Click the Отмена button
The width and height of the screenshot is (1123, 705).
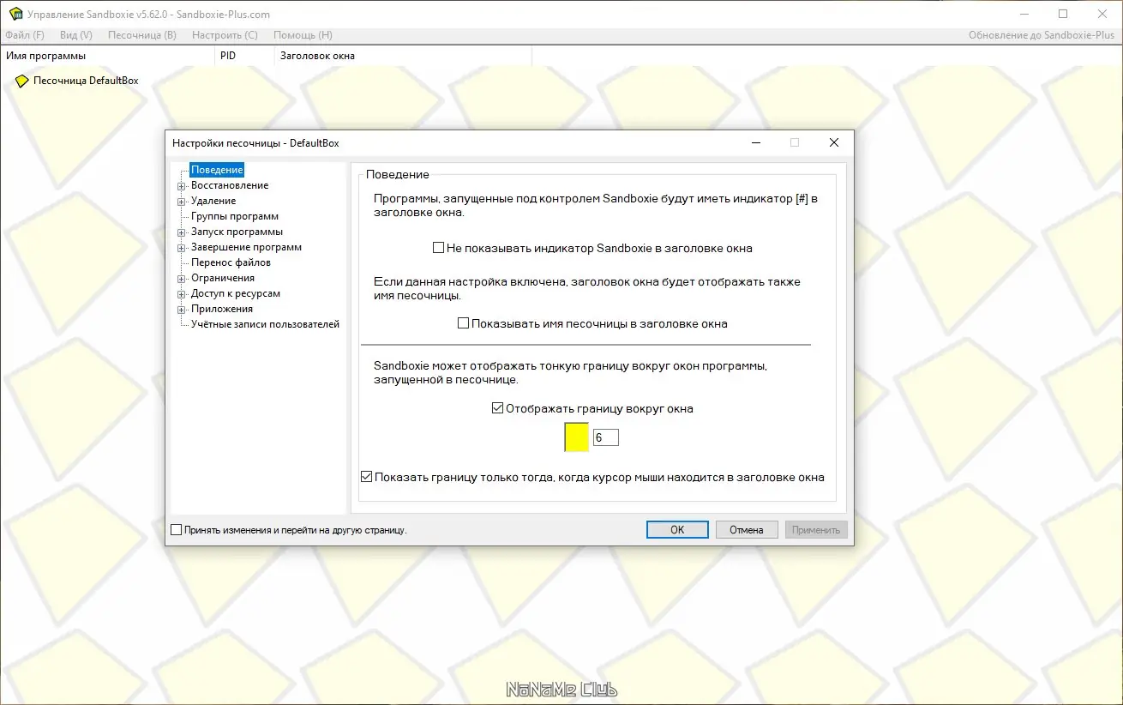pyautogui.click(x=747, y=530)
